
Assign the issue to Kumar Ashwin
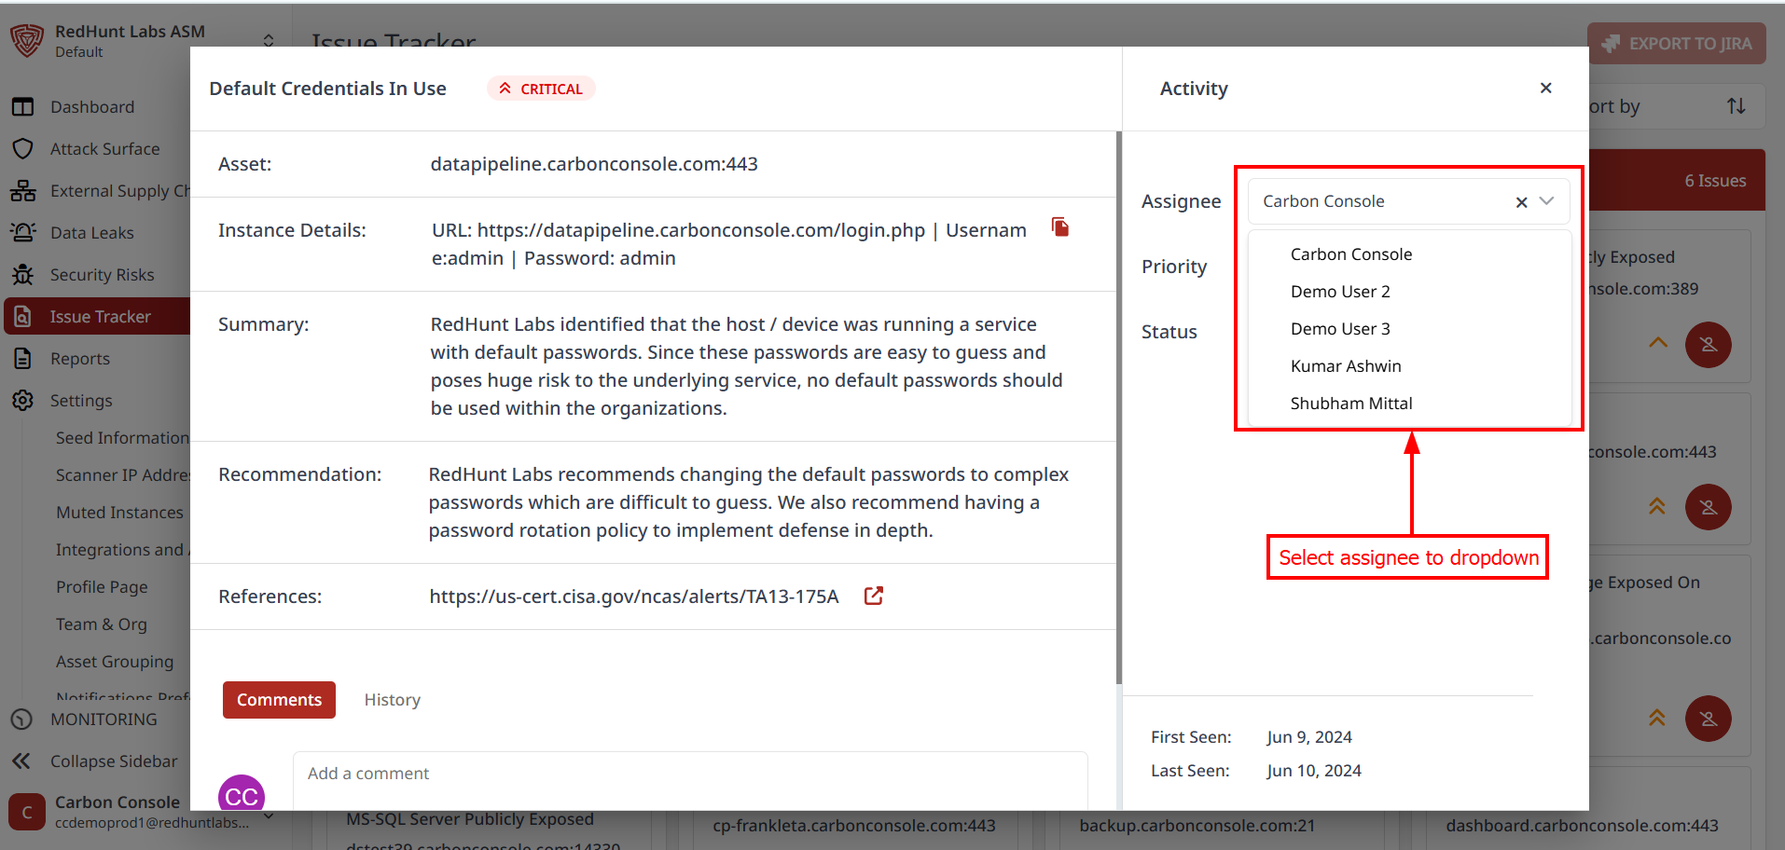pos(1346,366)
